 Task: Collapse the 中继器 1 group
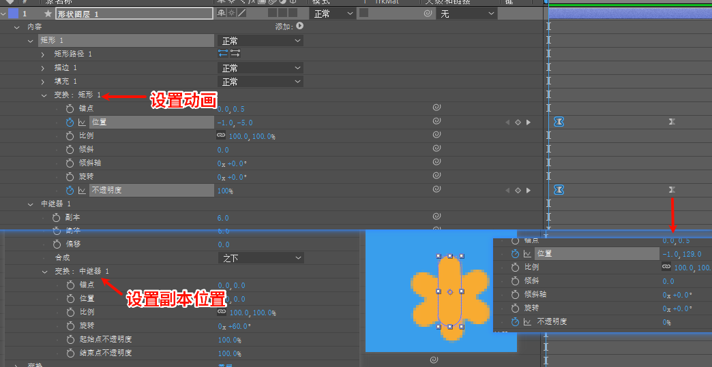pos(31,204)
